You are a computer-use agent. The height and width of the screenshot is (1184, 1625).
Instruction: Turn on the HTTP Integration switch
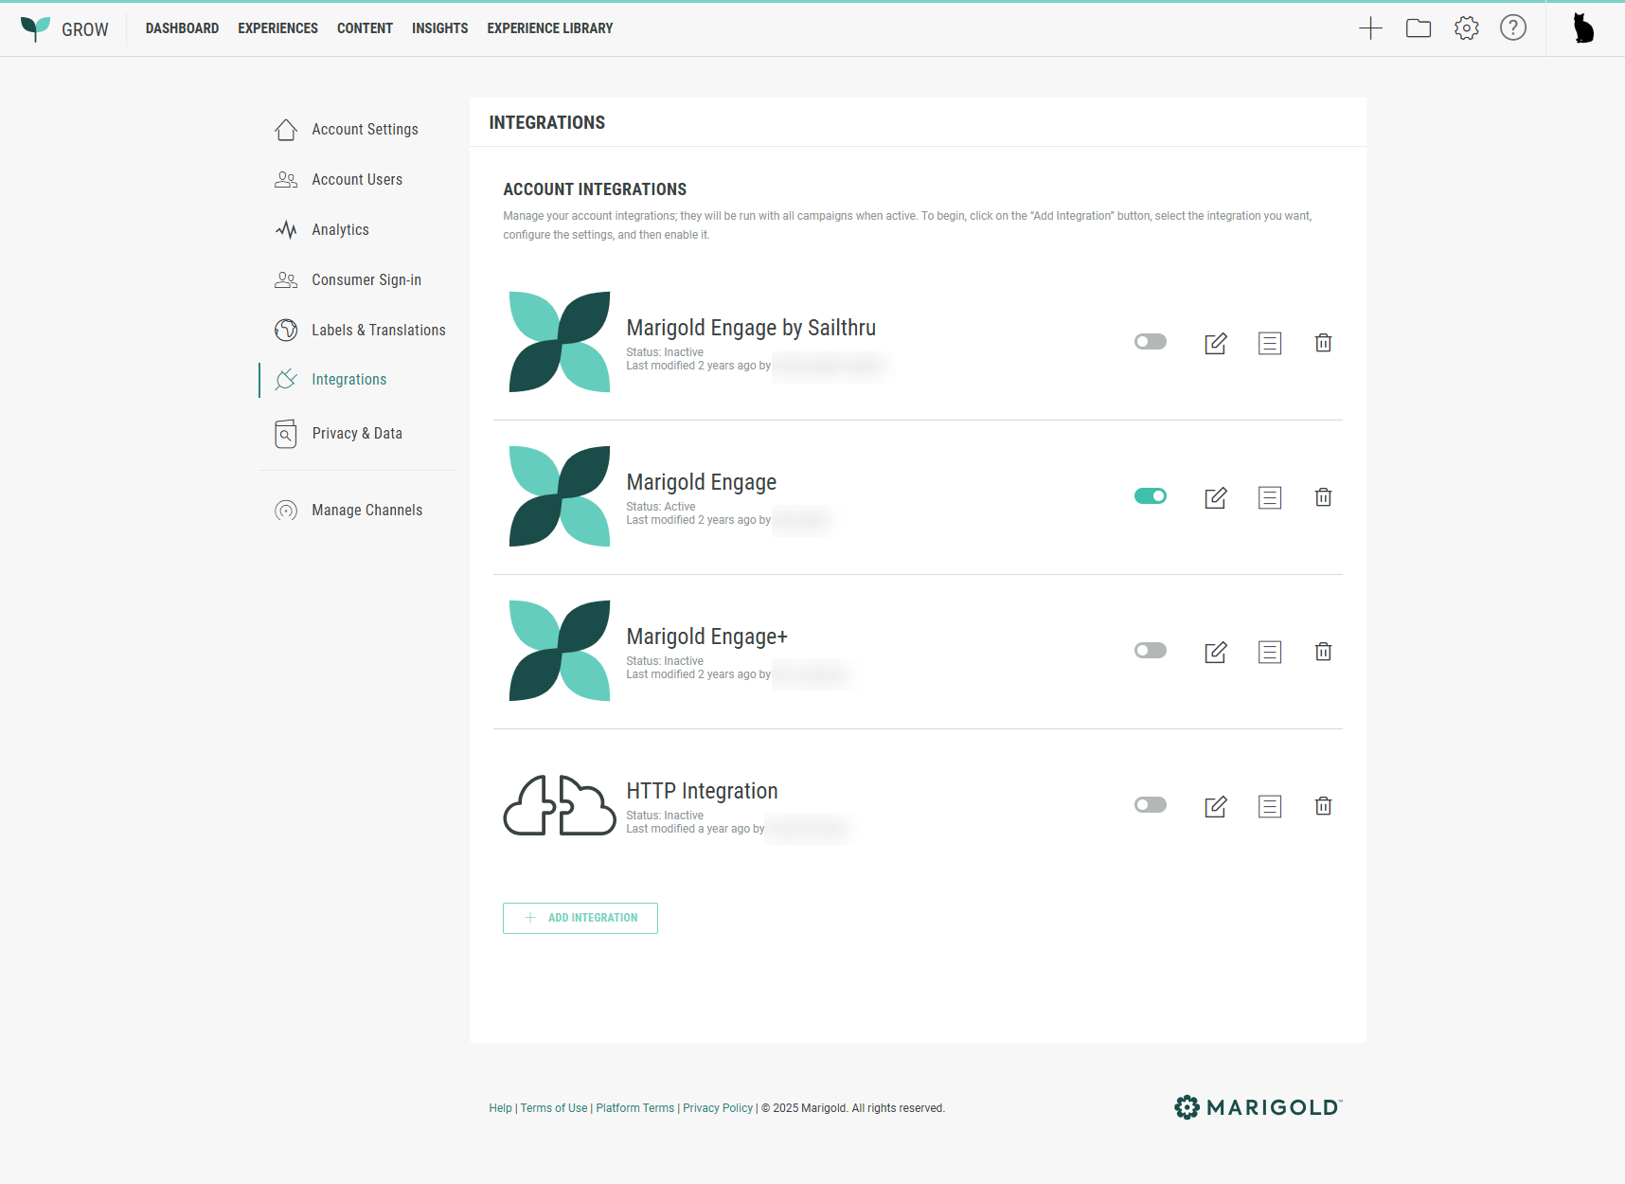1150,805
